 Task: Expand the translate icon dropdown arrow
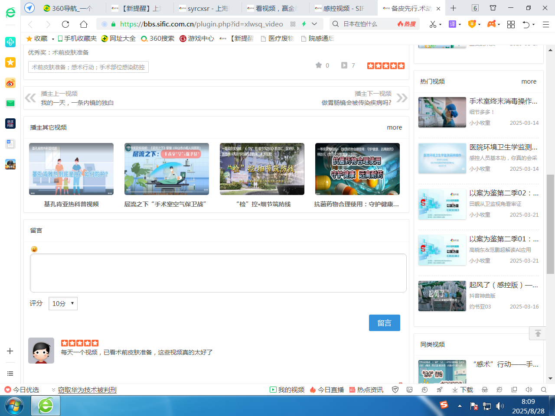click(x=460, y=25)
